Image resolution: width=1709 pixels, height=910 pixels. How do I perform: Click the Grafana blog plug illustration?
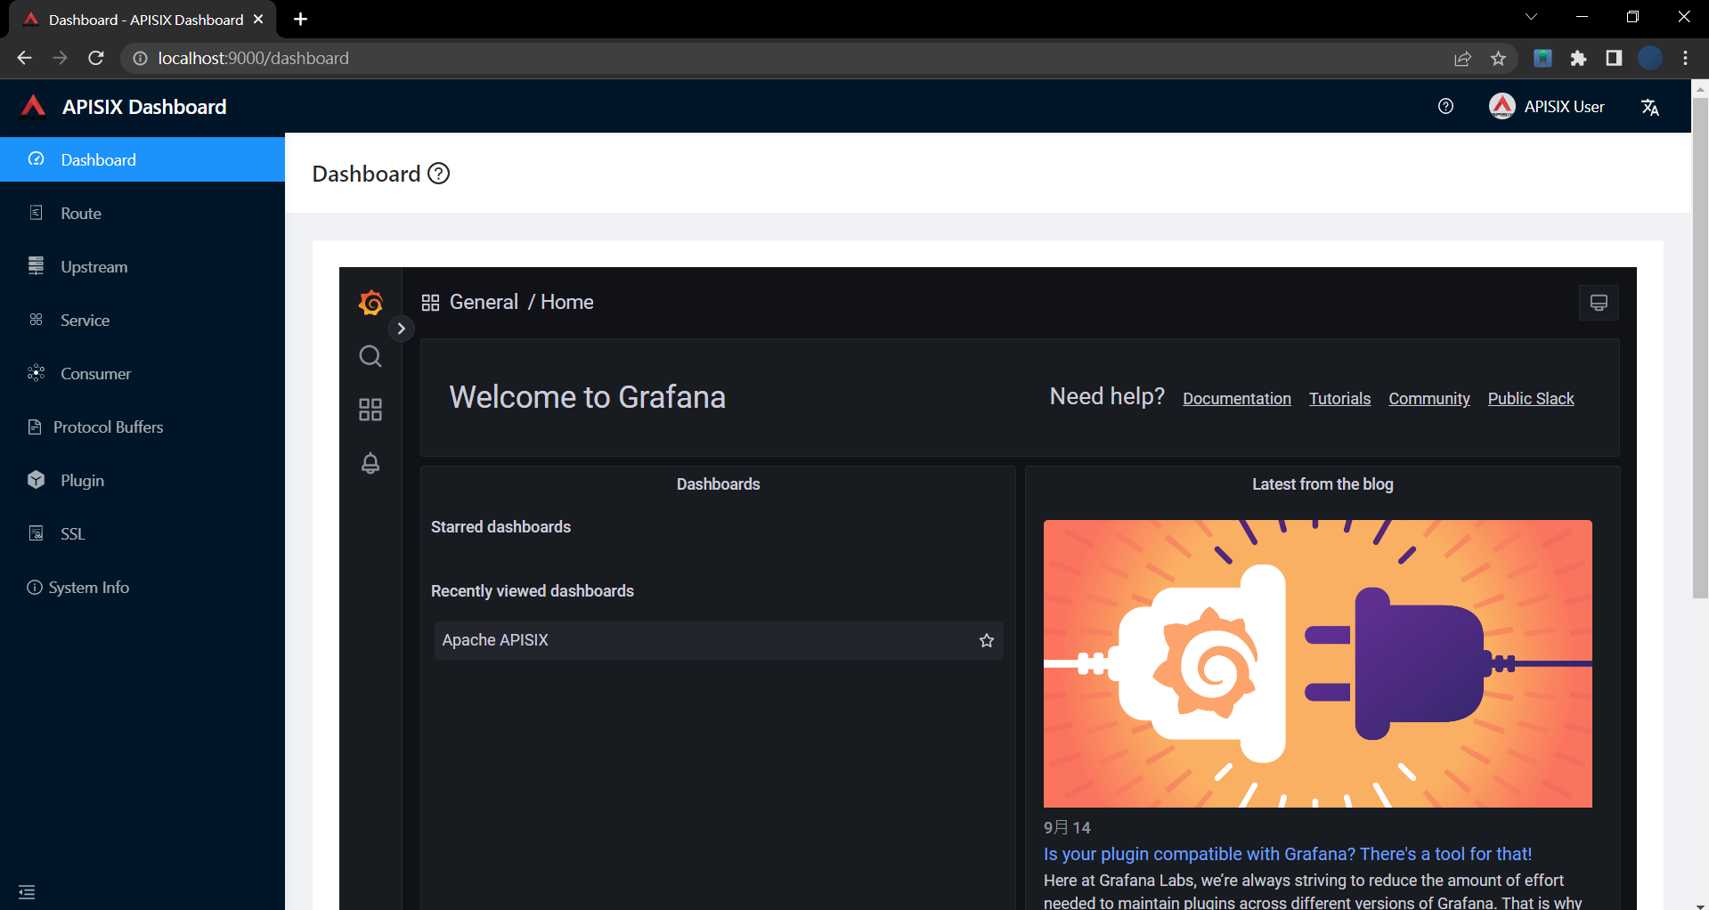click(1317, 663)
